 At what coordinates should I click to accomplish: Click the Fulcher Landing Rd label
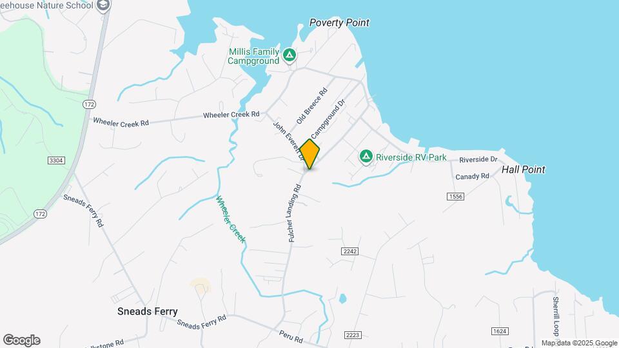pyautogui.click(x=294, y=213)
